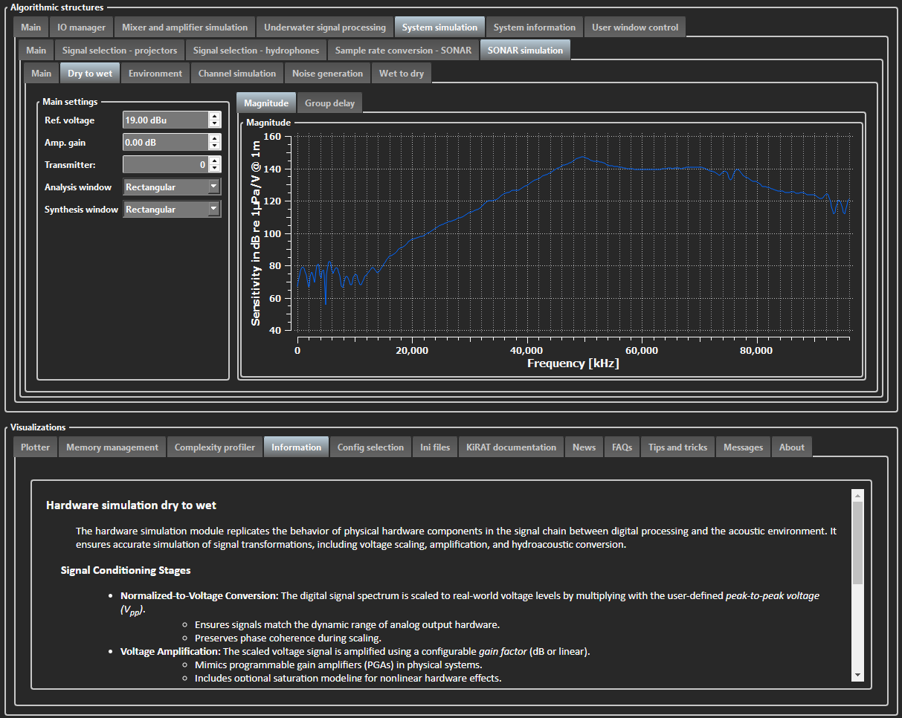Open Signal selection - hydrophones tab

point(256,51)
